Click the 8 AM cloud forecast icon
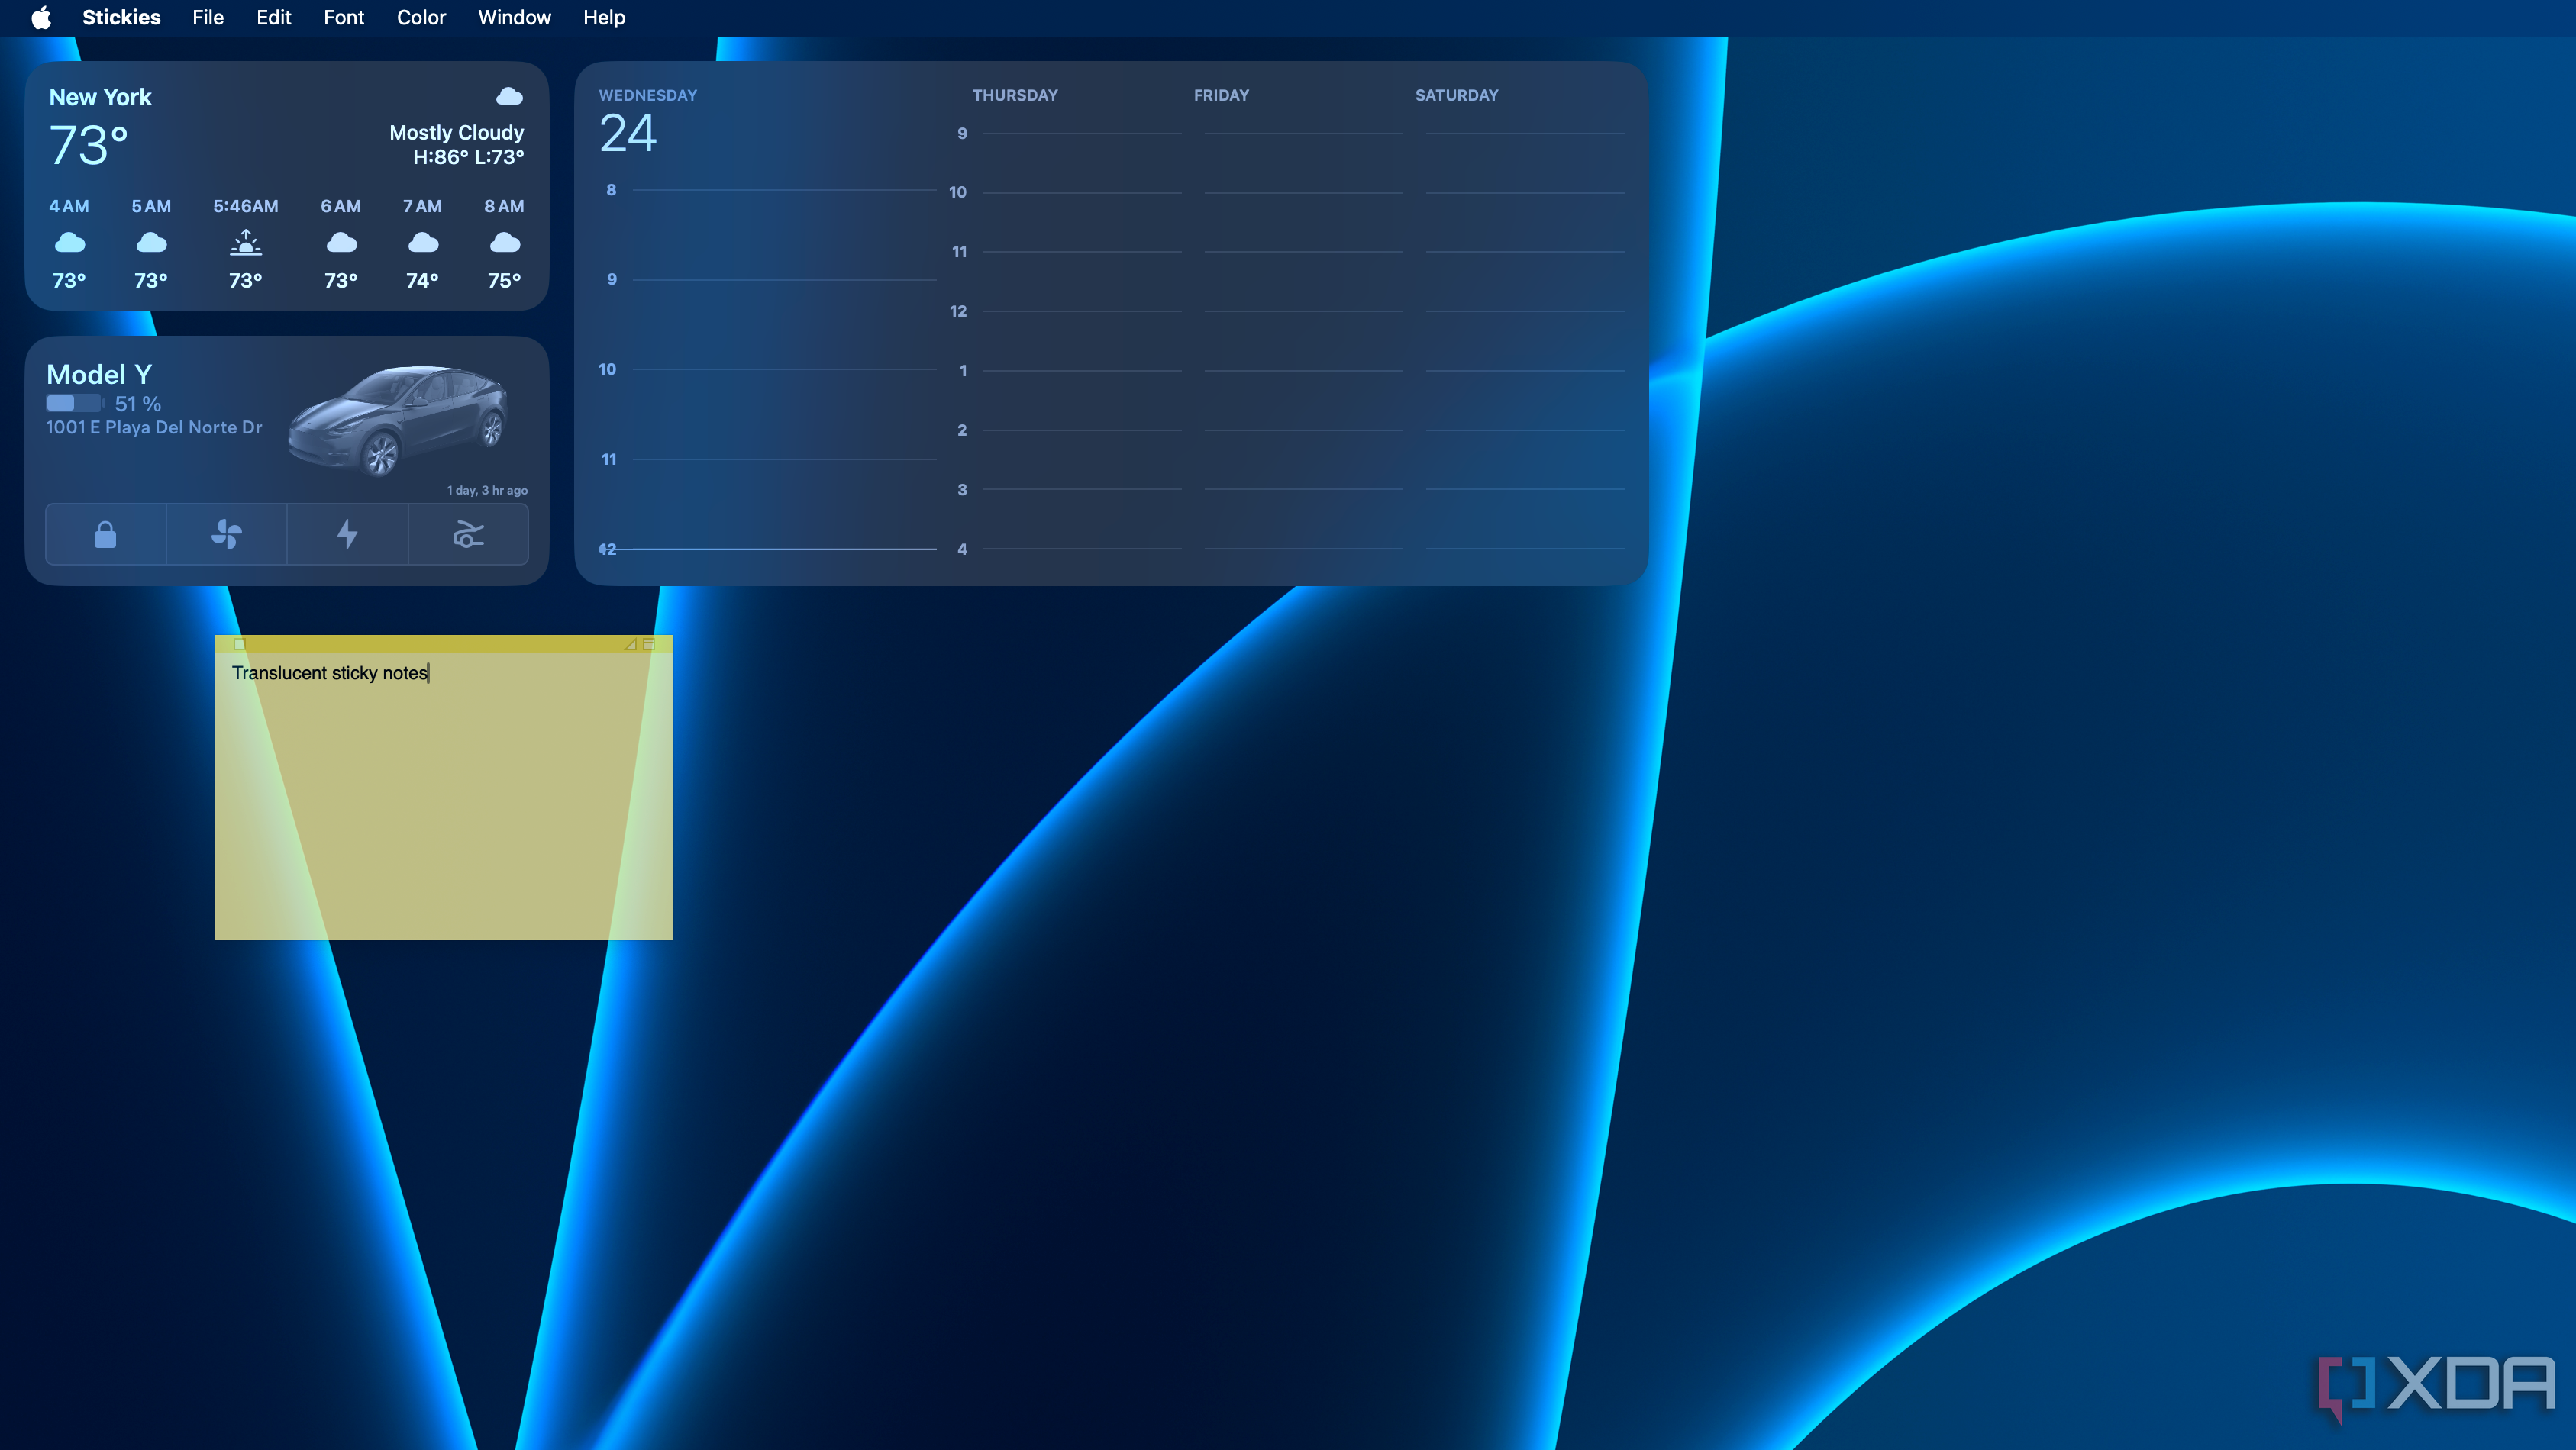 (x=505, y=243)
